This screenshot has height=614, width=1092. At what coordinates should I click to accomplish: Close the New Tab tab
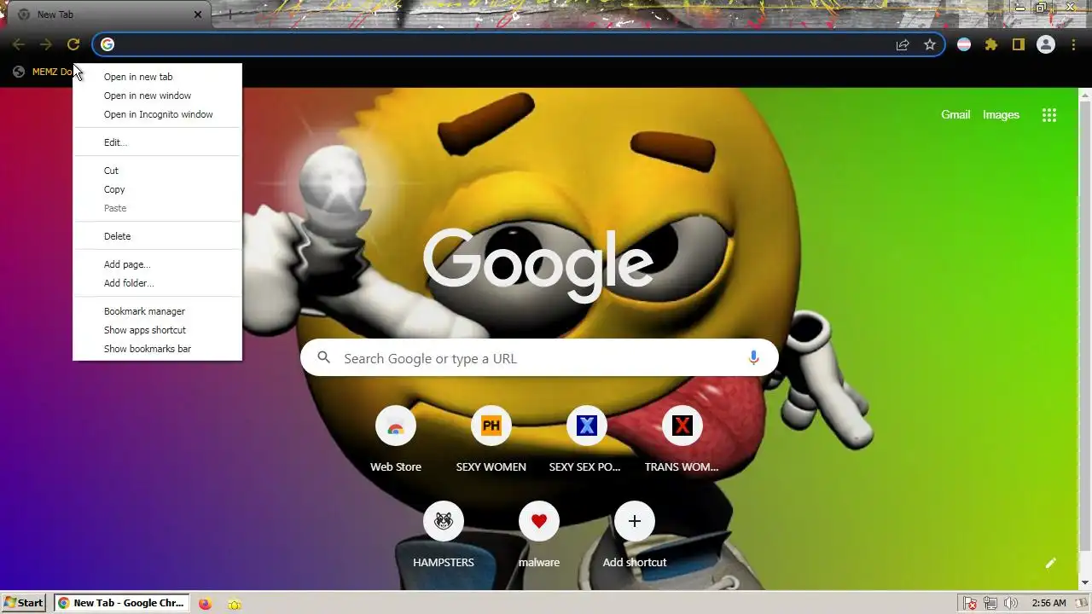pos(198,14)
